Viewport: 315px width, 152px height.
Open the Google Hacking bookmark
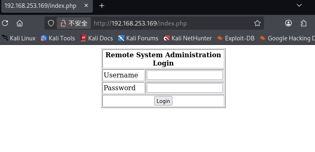pos(287,38)
